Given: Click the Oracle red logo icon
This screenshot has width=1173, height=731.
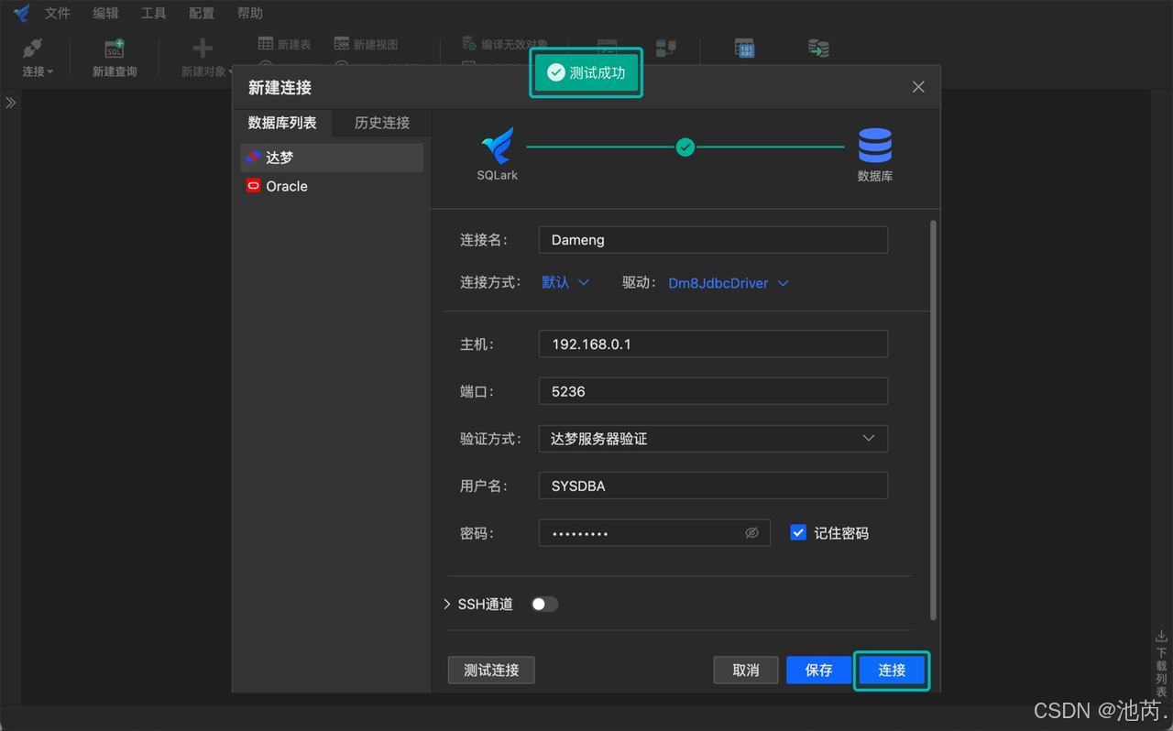Looking at the screenshot, I should point(254,186).
